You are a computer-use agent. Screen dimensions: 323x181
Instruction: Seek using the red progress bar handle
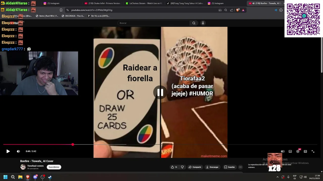[x=73, y=145]
